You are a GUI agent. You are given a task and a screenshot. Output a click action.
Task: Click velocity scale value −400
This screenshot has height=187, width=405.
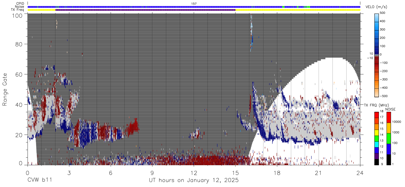point(384,88)
